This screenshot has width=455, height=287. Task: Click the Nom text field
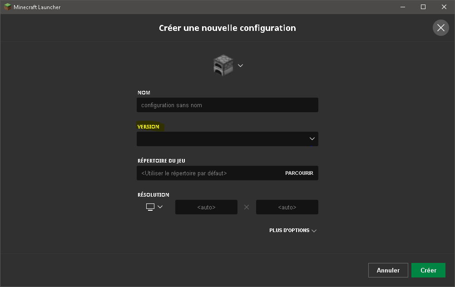(227, 105)
